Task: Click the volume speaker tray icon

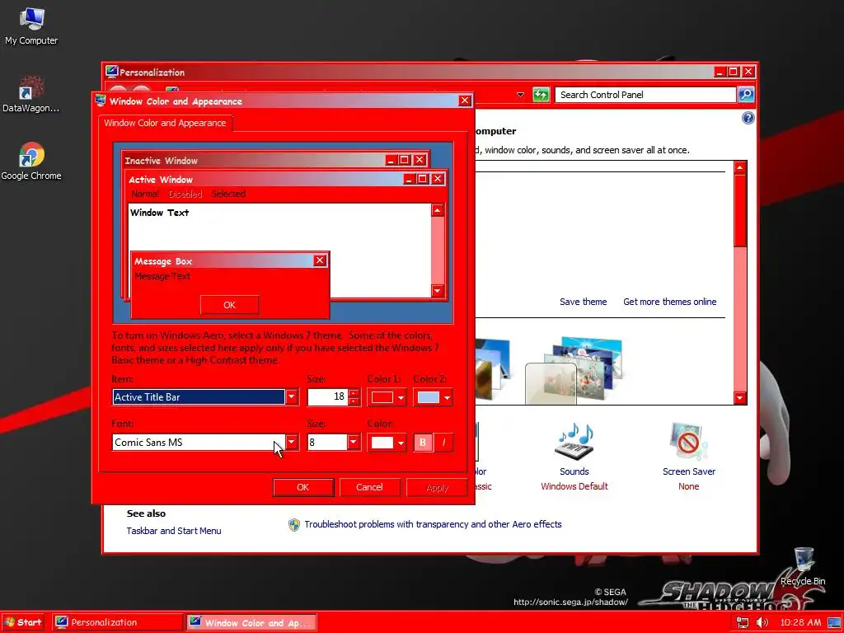Action: point(762,622)
